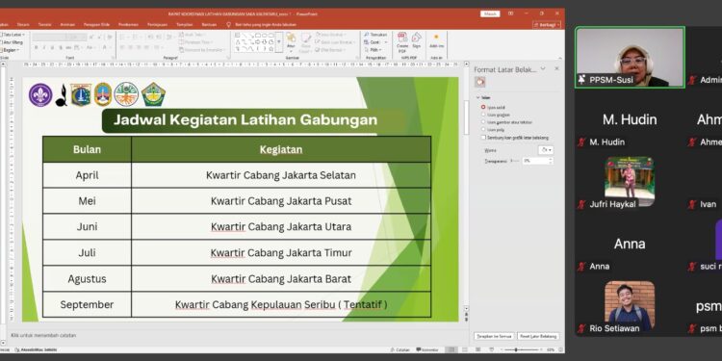
Task: Click the pin icon on PPSM-Susi video
Action: 582,80
